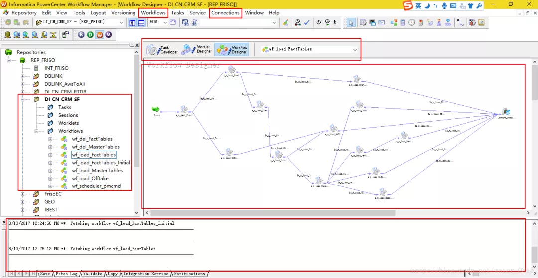The width and height of the screenshot is (538, 278).
Task: Select wf_scheduler_pmcmd workflow
Action: [x=96, y=186]
